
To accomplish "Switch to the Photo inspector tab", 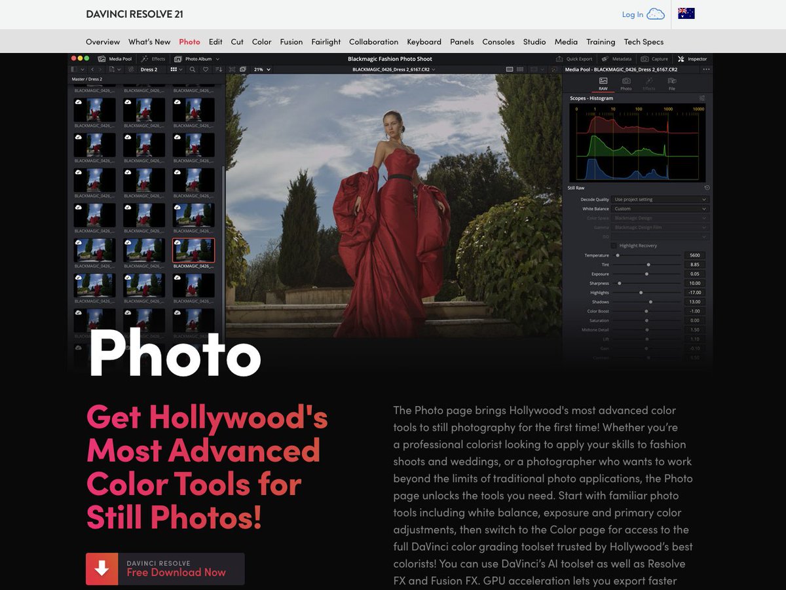I will [626, 84].
